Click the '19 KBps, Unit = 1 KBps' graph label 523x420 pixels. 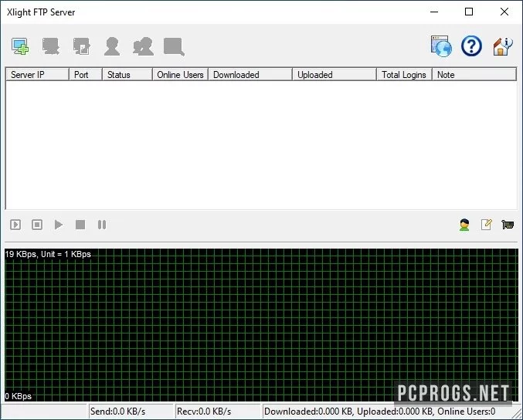coord(48,254)
